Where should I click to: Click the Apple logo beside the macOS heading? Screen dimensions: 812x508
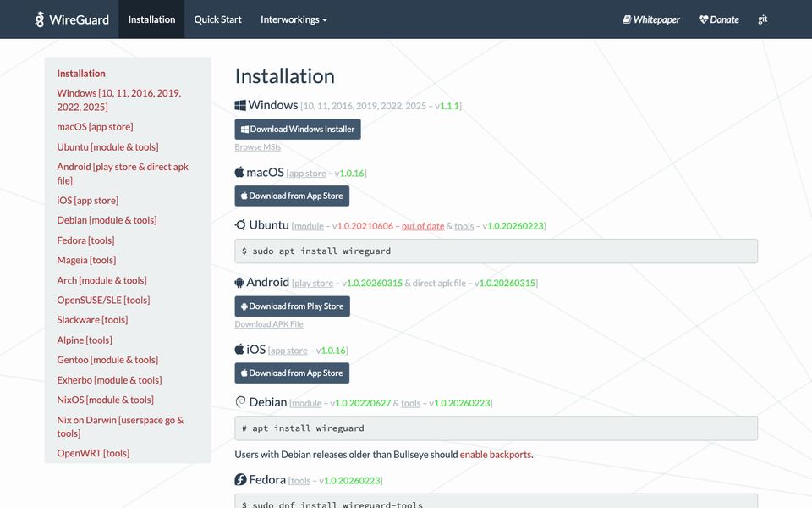coord(239,172)
